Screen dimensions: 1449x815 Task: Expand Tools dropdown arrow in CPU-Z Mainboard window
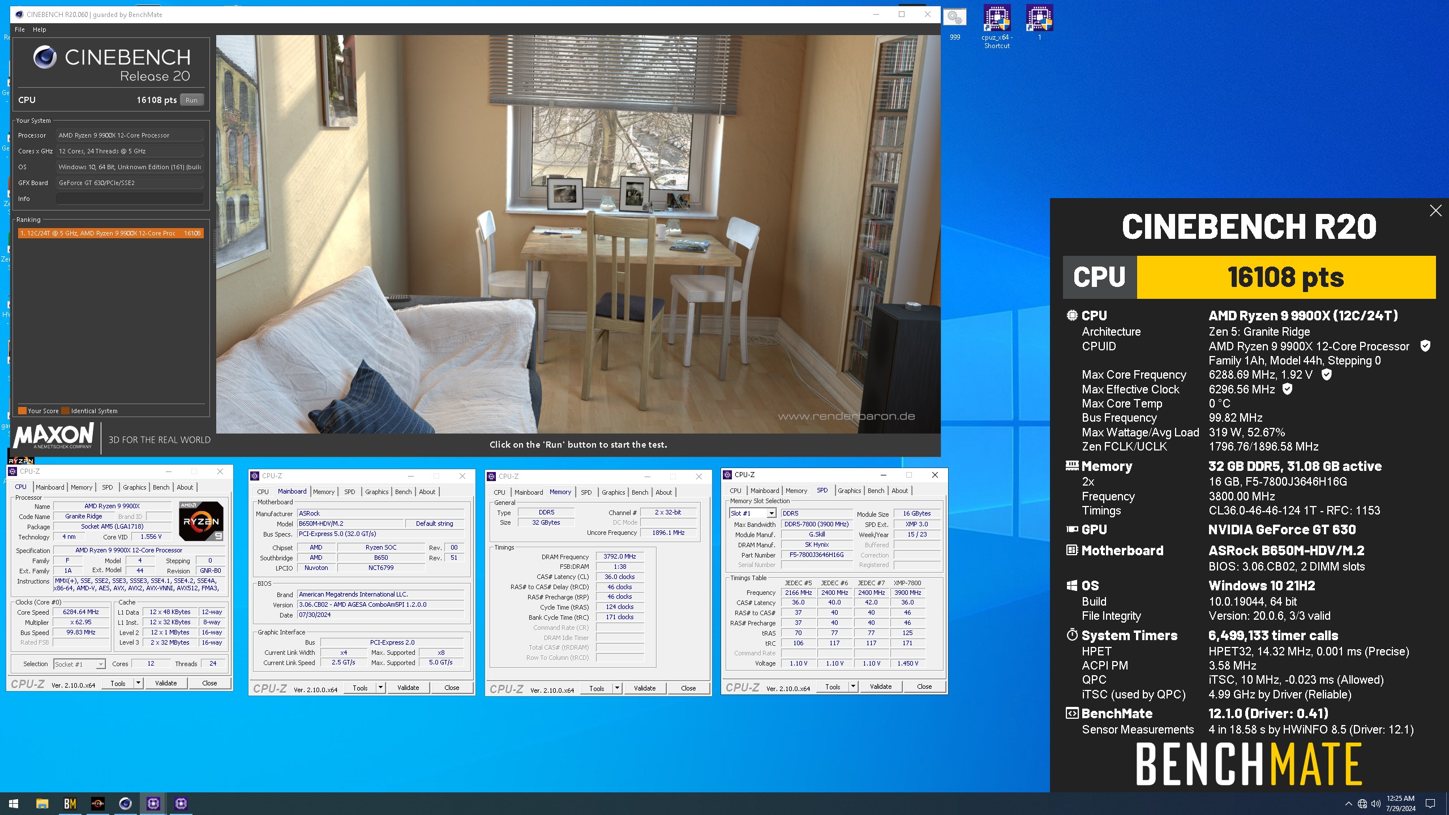tap(381, 688)
